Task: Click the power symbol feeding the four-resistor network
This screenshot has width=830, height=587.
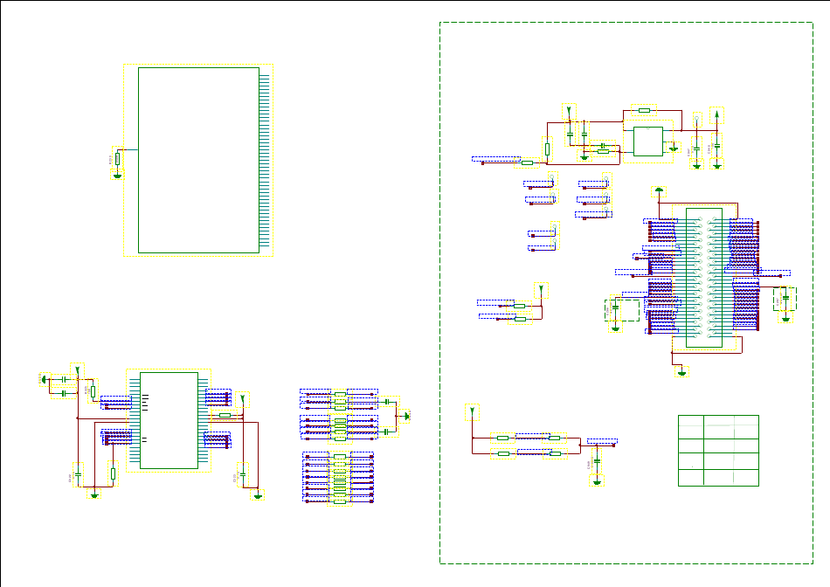Action: click(x=472, y=412)
